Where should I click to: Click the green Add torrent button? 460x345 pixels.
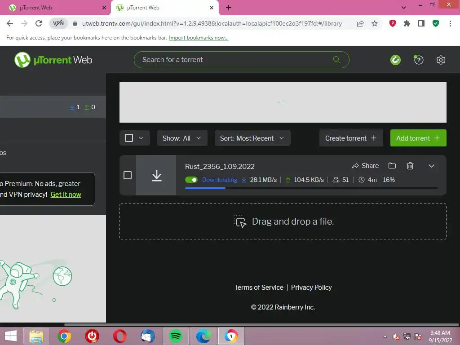click(x=418, y=138)
